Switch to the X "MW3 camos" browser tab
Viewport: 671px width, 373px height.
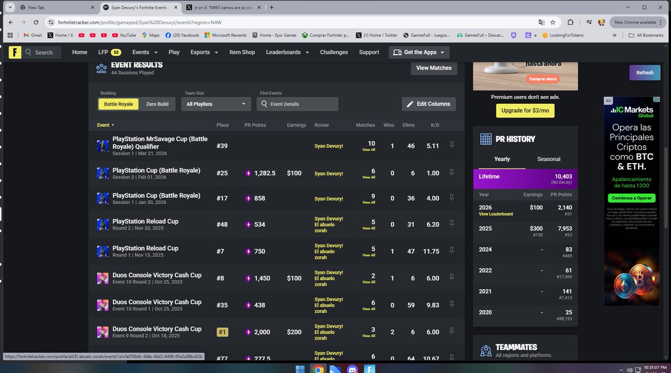223,7
